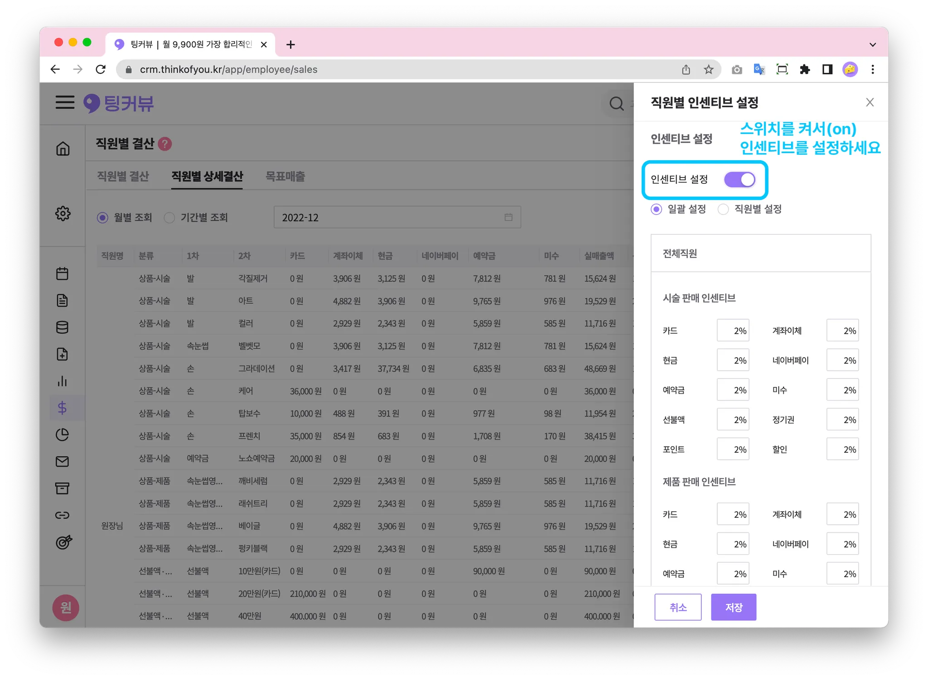Viewport: 928px width, 680px height.
Task: Open the calendar icon in the sidebar
Action: point(62,273)
